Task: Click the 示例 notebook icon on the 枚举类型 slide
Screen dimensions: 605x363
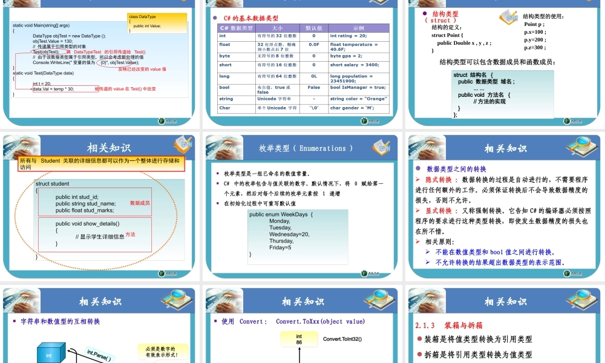Action: pyautogui.click(x=381, y=148)
